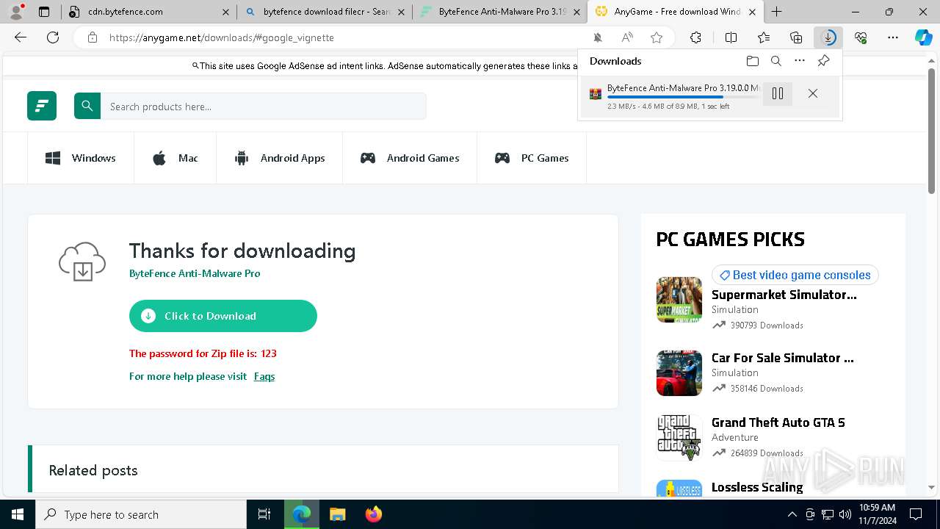
Task: Close the AnyGame tab
Action: [x=752, y=12]
